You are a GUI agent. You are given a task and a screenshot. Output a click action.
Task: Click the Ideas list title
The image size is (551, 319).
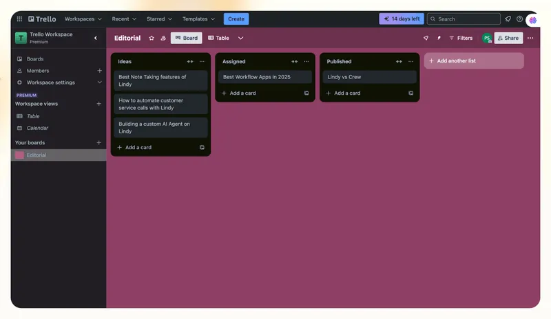125,61
